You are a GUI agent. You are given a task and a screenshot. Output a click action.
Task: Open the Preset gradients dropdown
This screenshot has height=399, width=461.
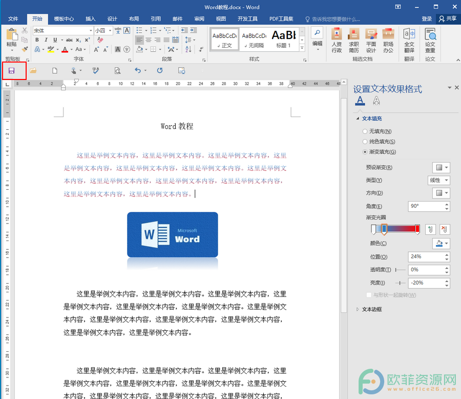coord(441,168)
